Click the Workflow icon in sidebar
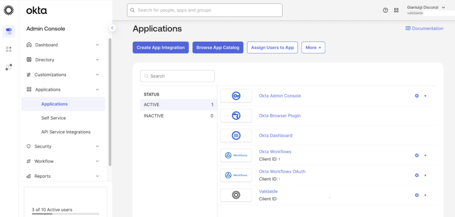Image resolution: width=455 pixels, height=217 pixels. click(x=28, y=161)
